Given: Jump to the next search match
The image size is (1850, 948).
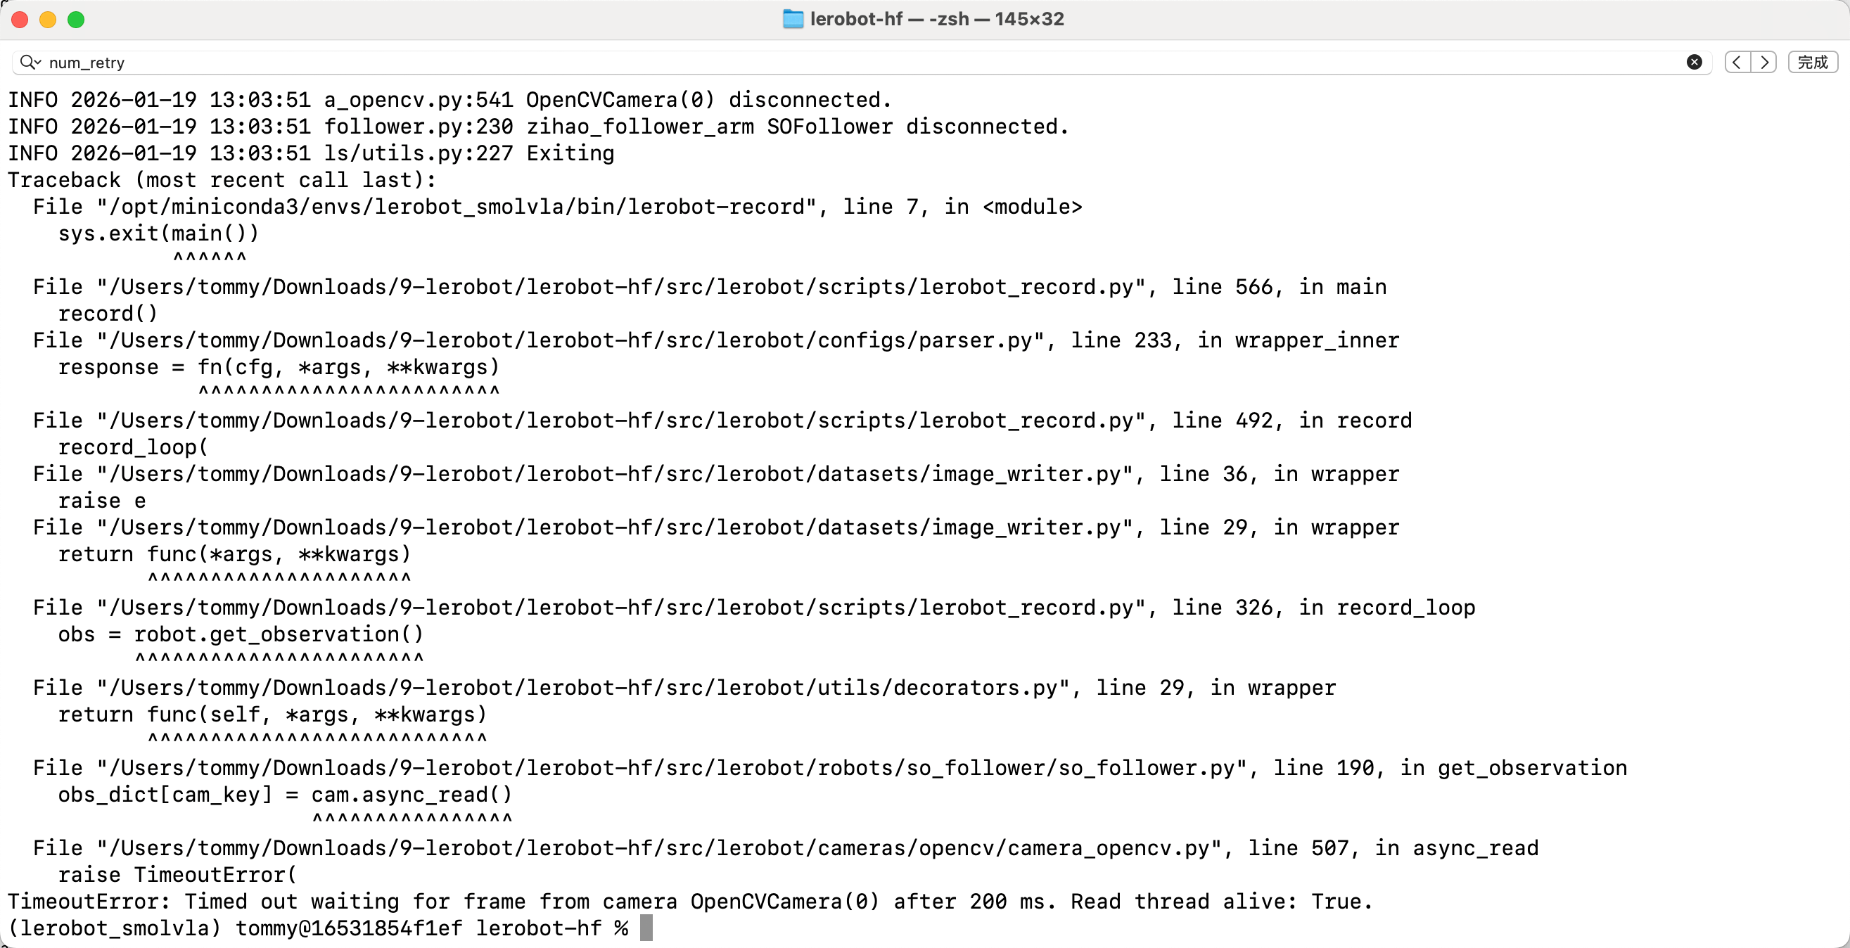Looking at the screenshot, I should (x=1763, y=63).
